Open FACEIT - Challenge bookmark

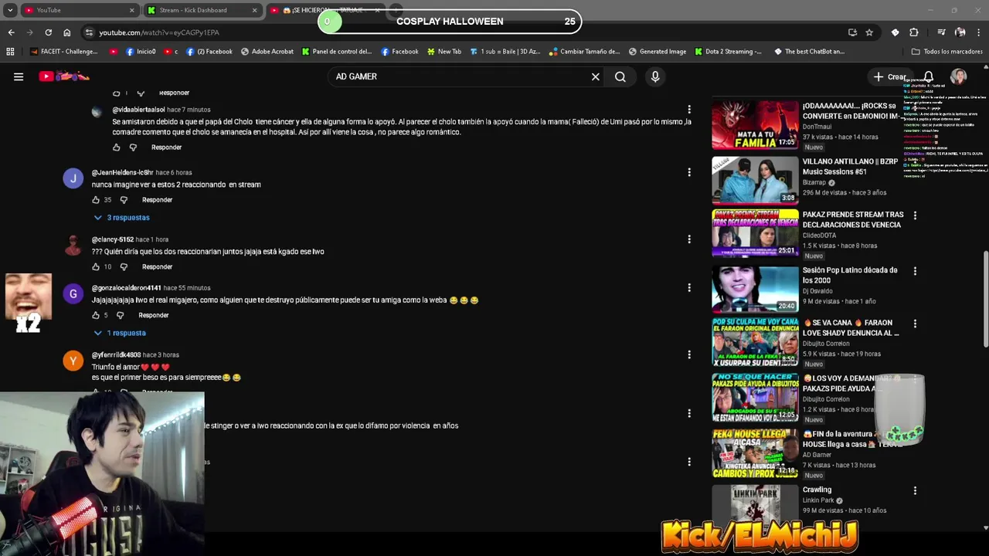pos(64,52)
